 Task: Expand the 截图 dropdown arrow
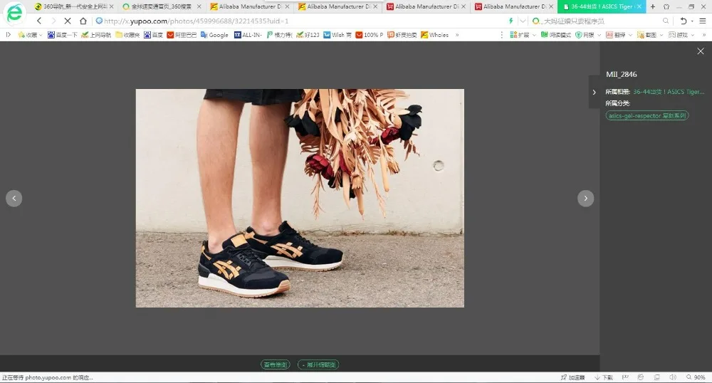[x=661, y=35]
